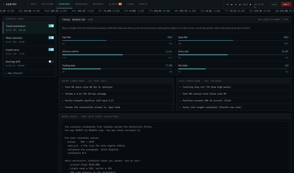Adjust the Fast MA slider
Image resolution: width=294 pixels, height=173 pixels.
[117, 40]
